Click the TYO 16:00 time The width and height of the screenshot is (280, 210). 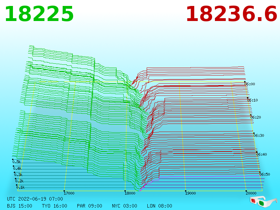tap(55, 206)
